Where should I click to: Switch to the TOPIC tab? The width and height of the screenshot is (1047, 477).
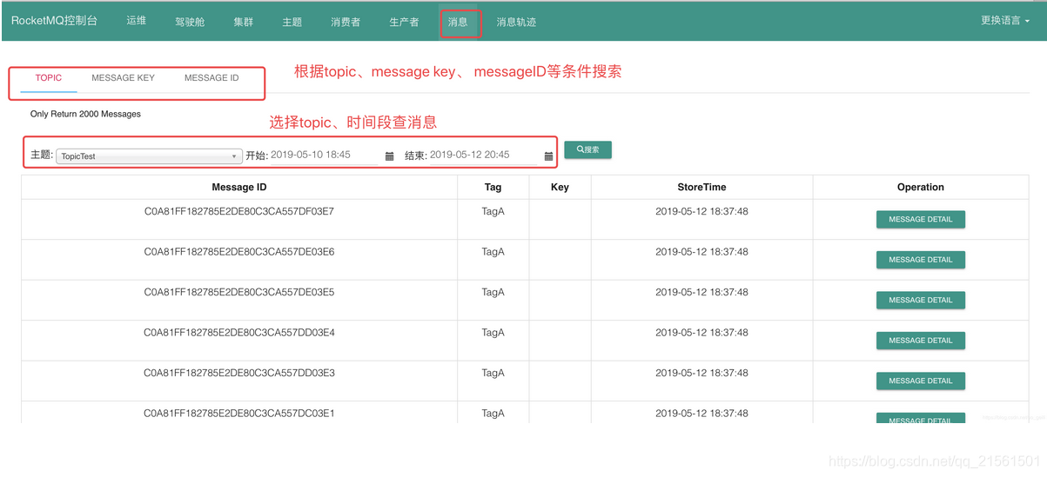tap(49, 78)
